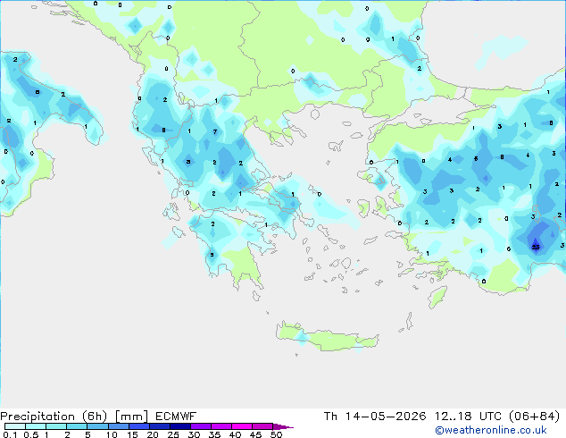Click the 7 value in northern Greece
This screenshot has width=566, height=438.
pos(215,132)
